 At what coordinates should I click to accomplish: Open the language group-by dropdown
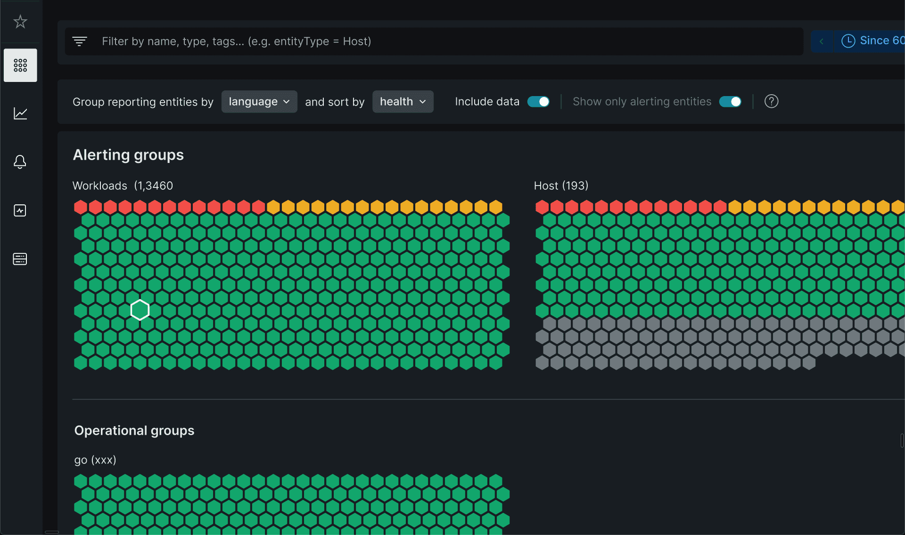pyautogui.click(x=259, y=102)
